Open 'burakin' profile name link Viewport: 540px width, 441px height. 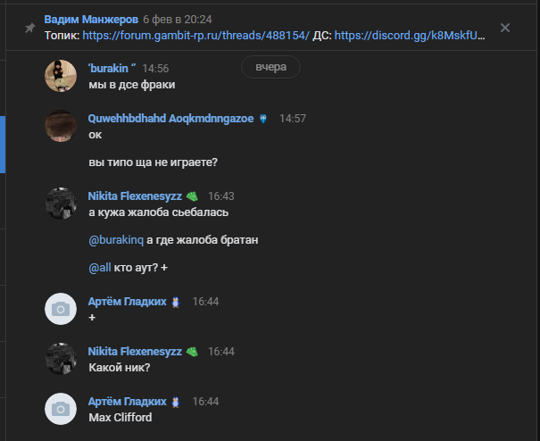(112, 68)
